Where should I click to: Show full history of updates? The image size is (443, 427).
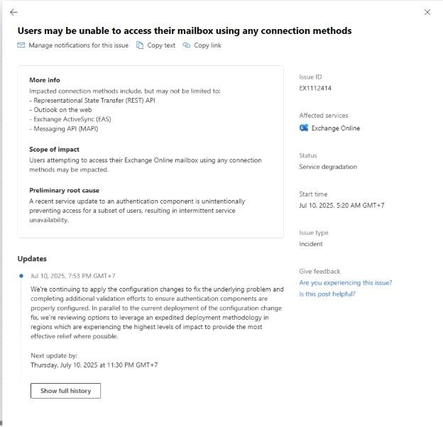point(65,391)
